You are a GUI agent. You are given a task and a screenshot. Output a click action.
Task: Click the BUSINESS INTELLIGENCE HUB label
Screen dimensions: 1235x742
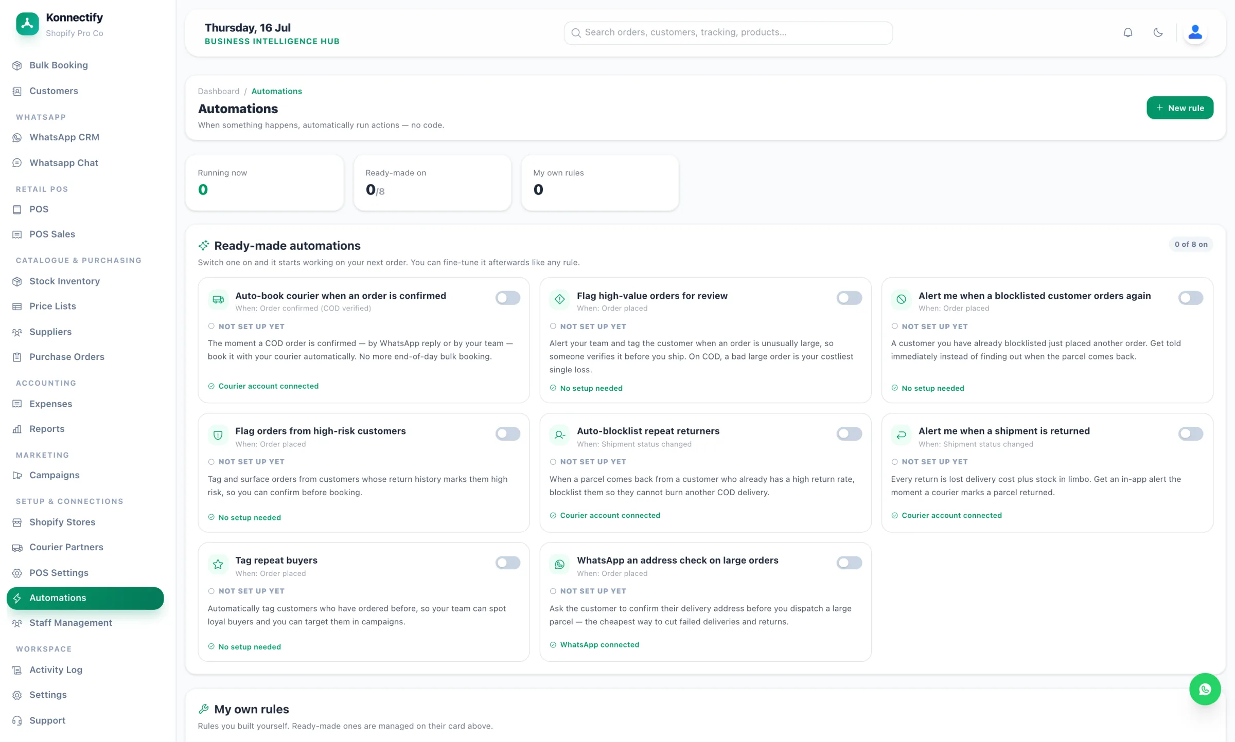click(x=272, y=41)
